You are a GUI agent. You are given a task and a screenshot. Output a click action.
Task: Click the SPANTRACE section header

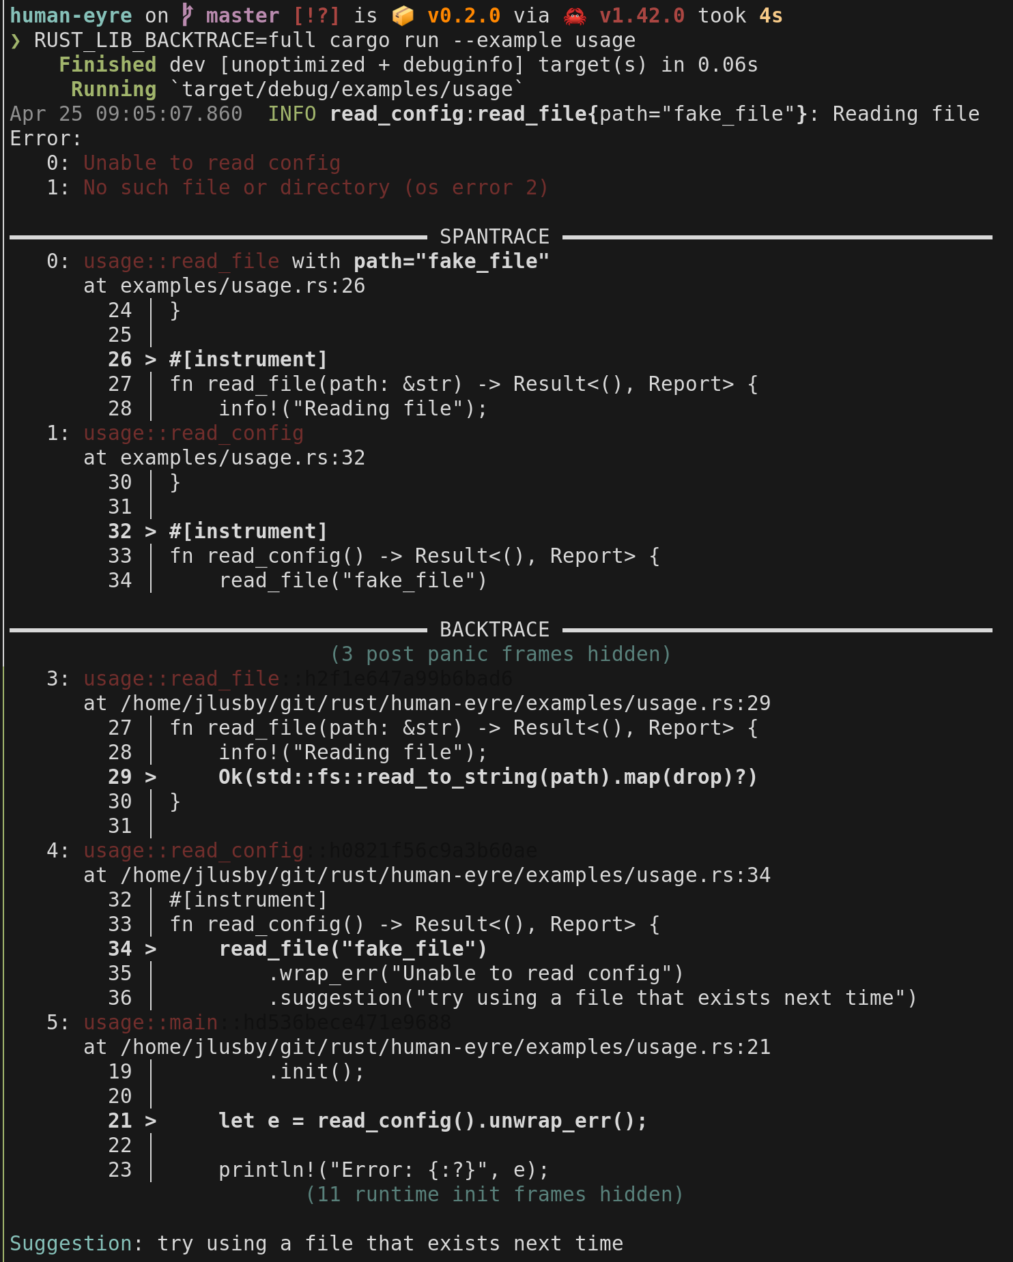tap(494, 237)
